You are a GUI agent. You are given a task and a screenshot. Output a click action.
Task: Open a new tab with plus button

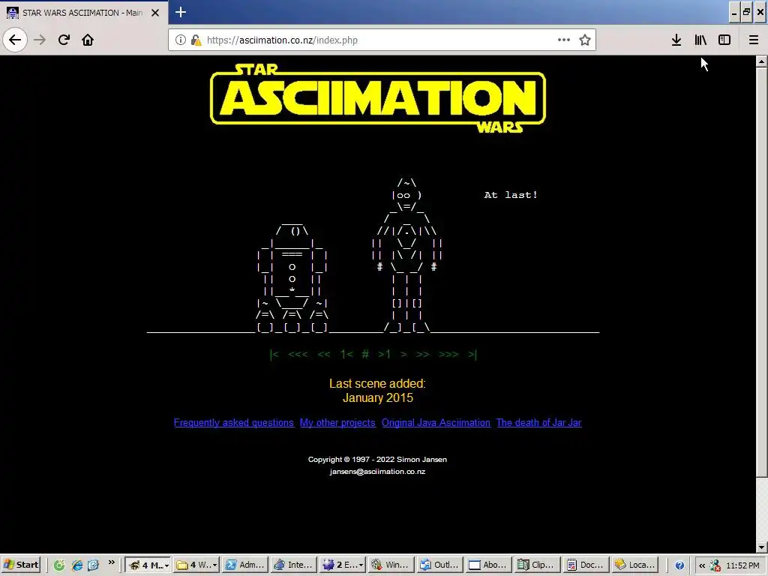point(181,12)
